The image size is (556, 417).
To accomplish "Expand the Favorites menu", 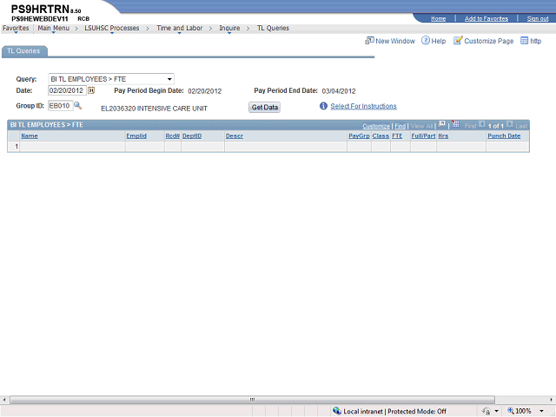I will pyautogui.click(x=16, y=29).
